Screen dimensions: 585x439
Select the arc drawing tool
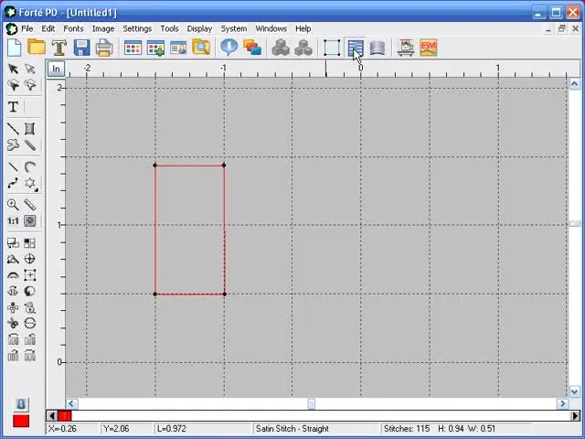coord(30,166)
